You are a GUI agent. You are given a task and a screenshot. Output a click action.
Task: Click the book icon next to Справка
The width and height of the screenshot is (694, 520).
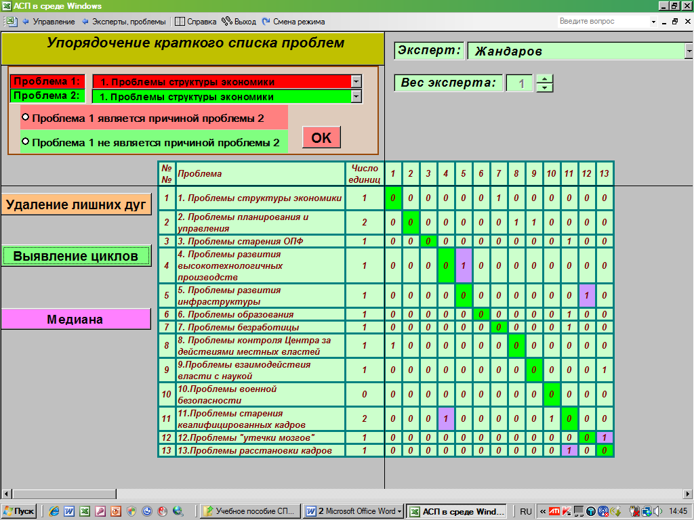pos(180,21)
